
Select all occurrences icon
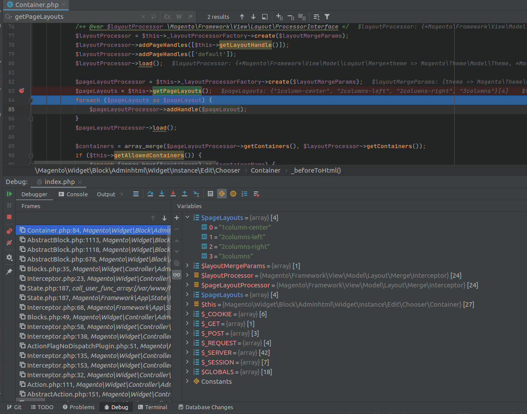(x=302, y=17)
